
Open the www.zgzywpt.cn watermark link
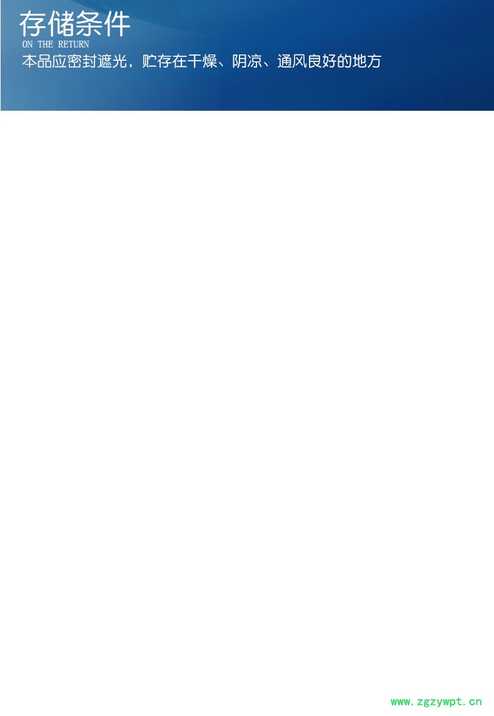[x=436, y=702]
